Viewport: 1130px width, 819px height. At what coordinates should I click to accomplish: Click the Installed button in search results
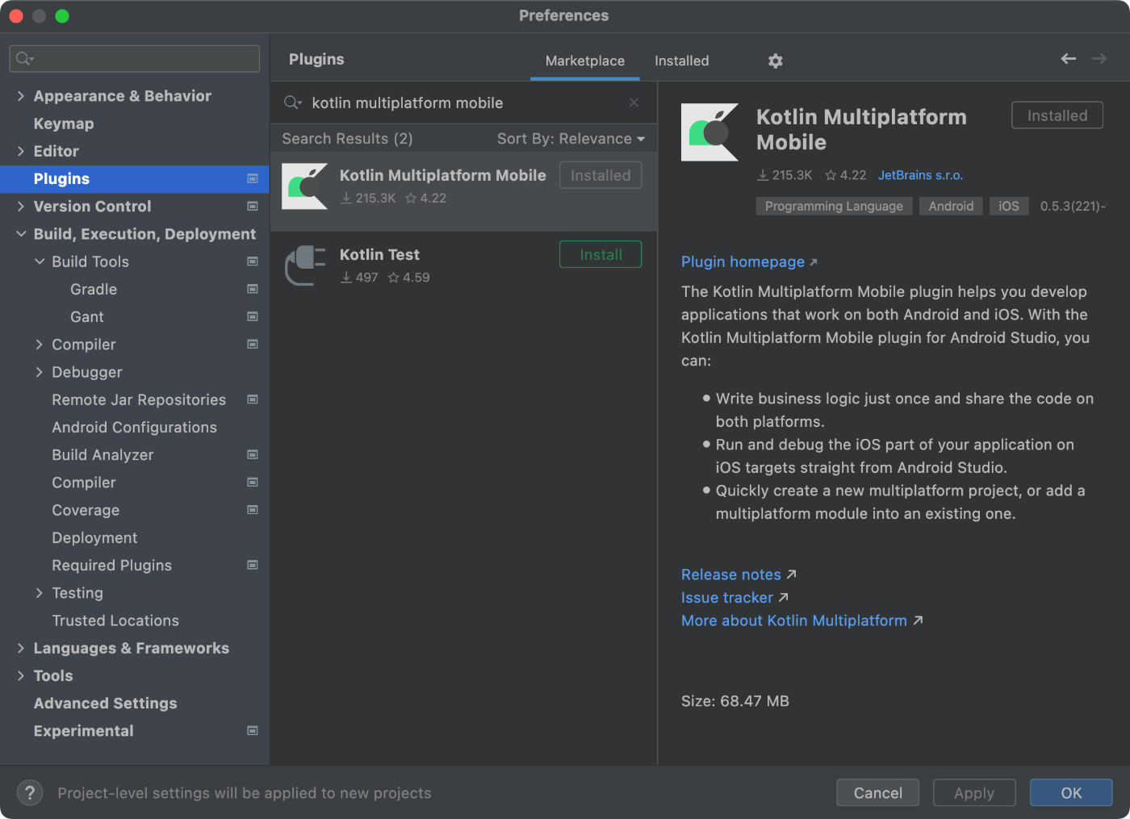601,175
